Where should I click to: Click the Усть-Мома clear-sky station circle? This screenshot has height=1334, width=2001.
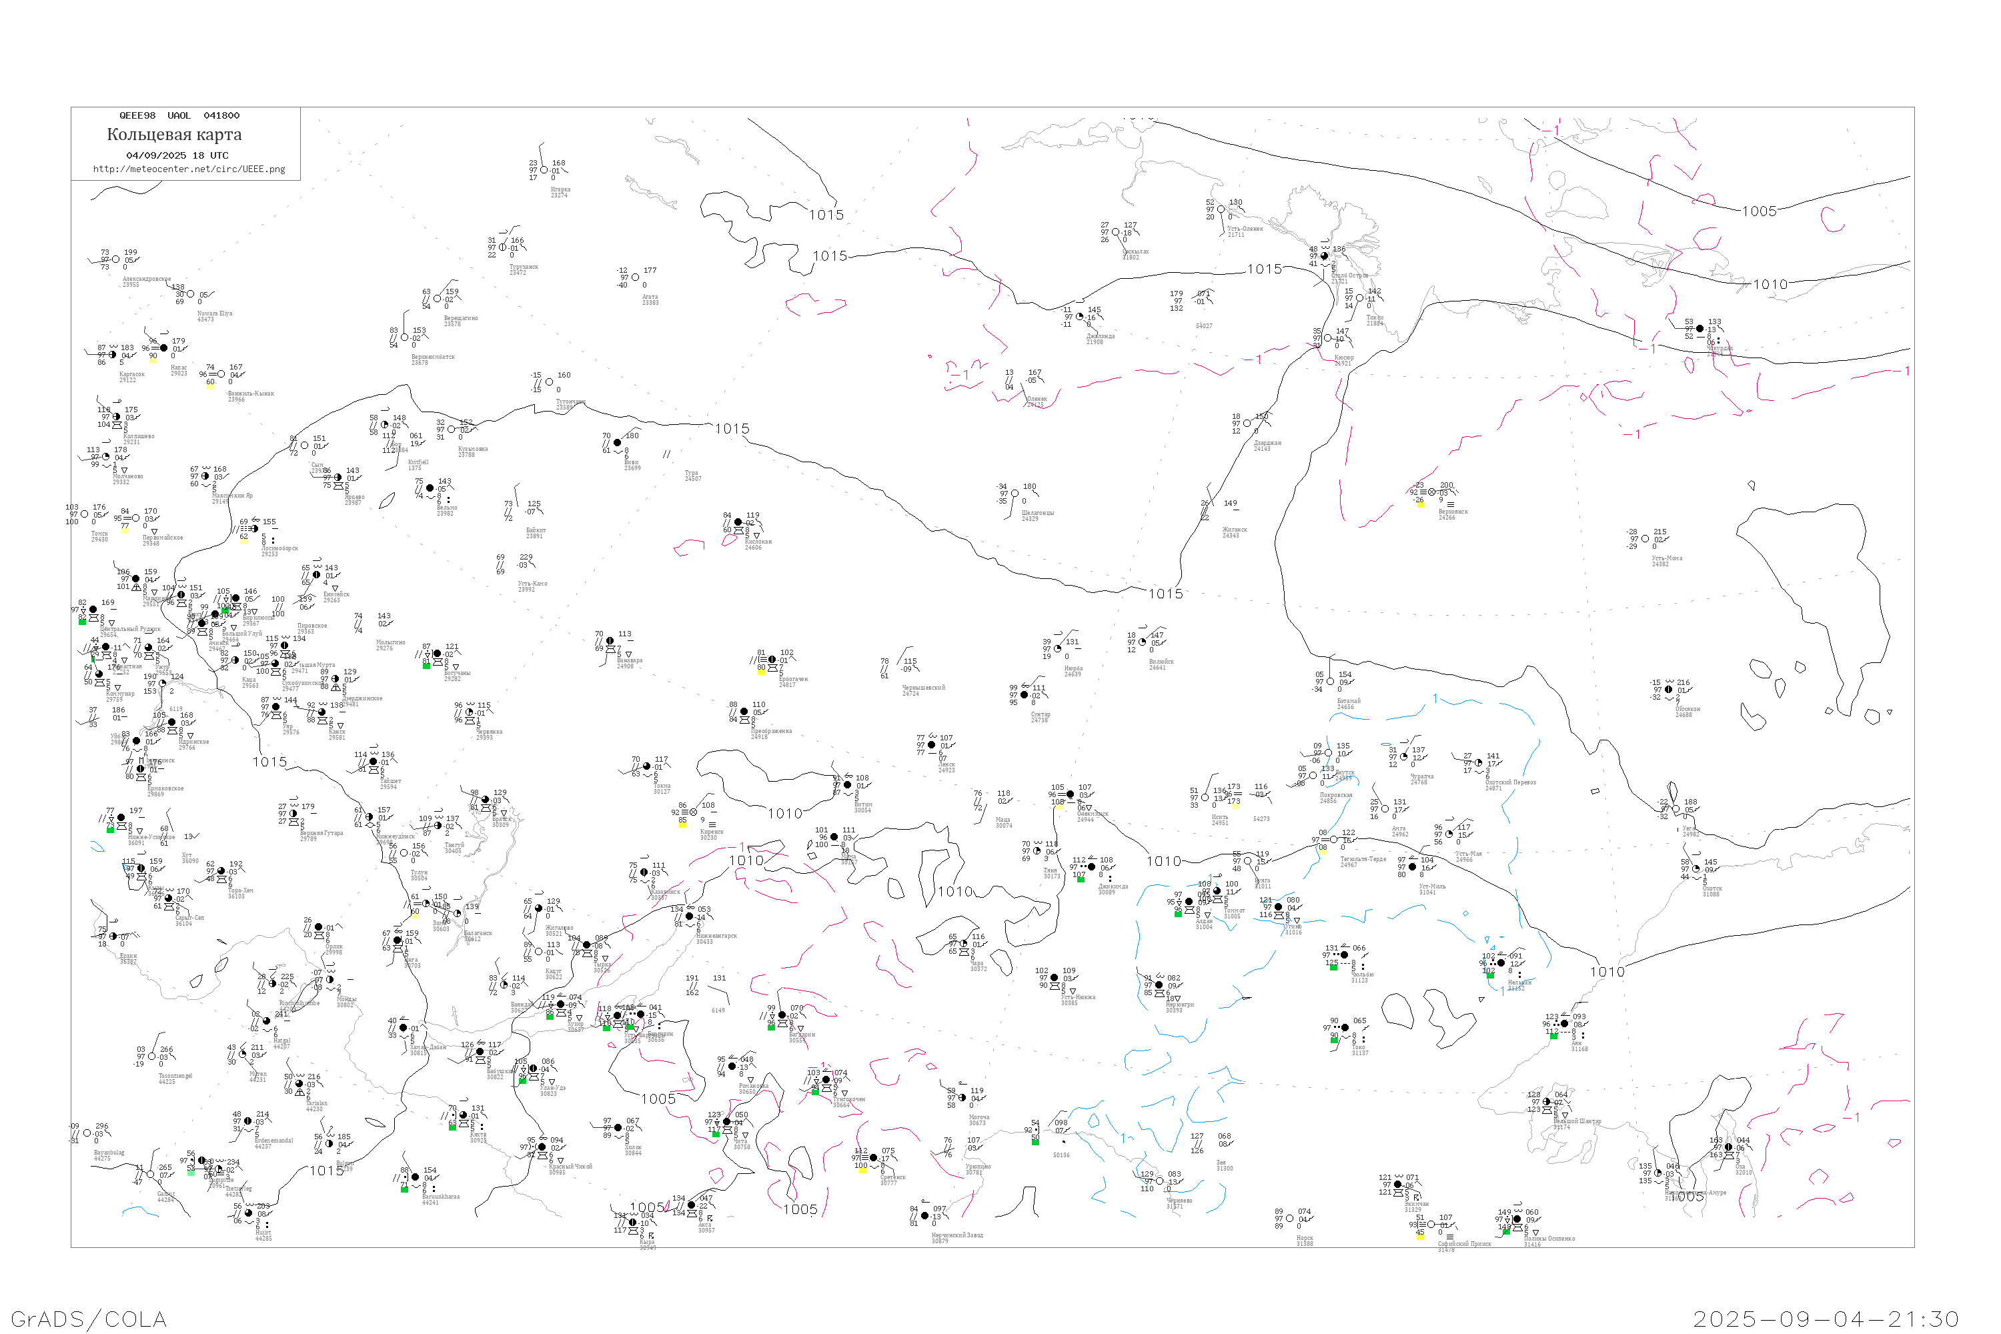coord(1645,538)
